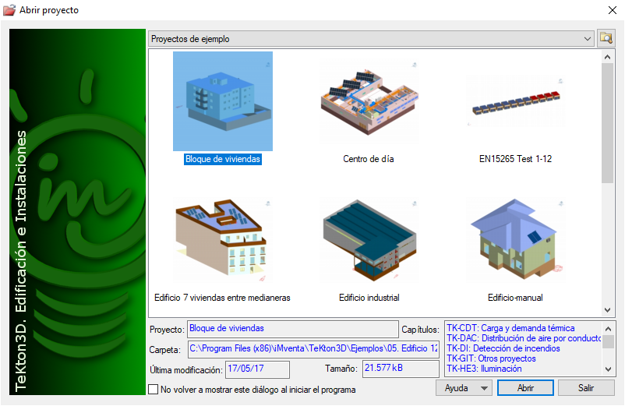Select TK-HE3: Iluminación entry

[x=484, y=369]
